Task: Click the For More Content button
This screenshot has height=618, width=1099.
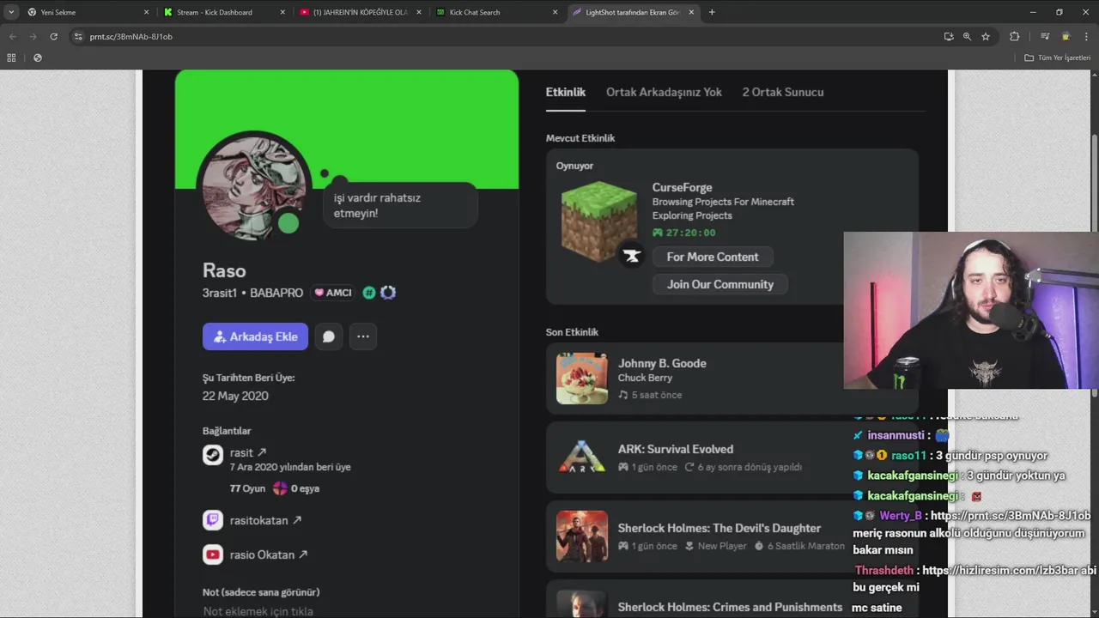Action: click(713, 257)
